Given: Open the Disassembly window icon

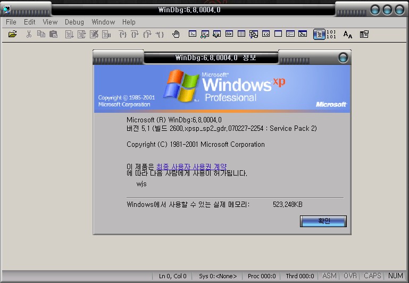Looking at the screenshot, I should 266,34.
